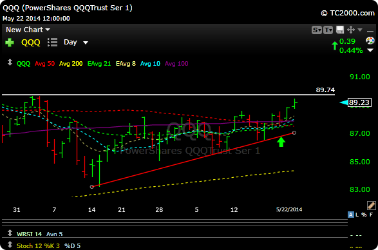378x250 pixels.
Task: Select the A arithmetic scale toggle
Action: (x=351, y=215)
